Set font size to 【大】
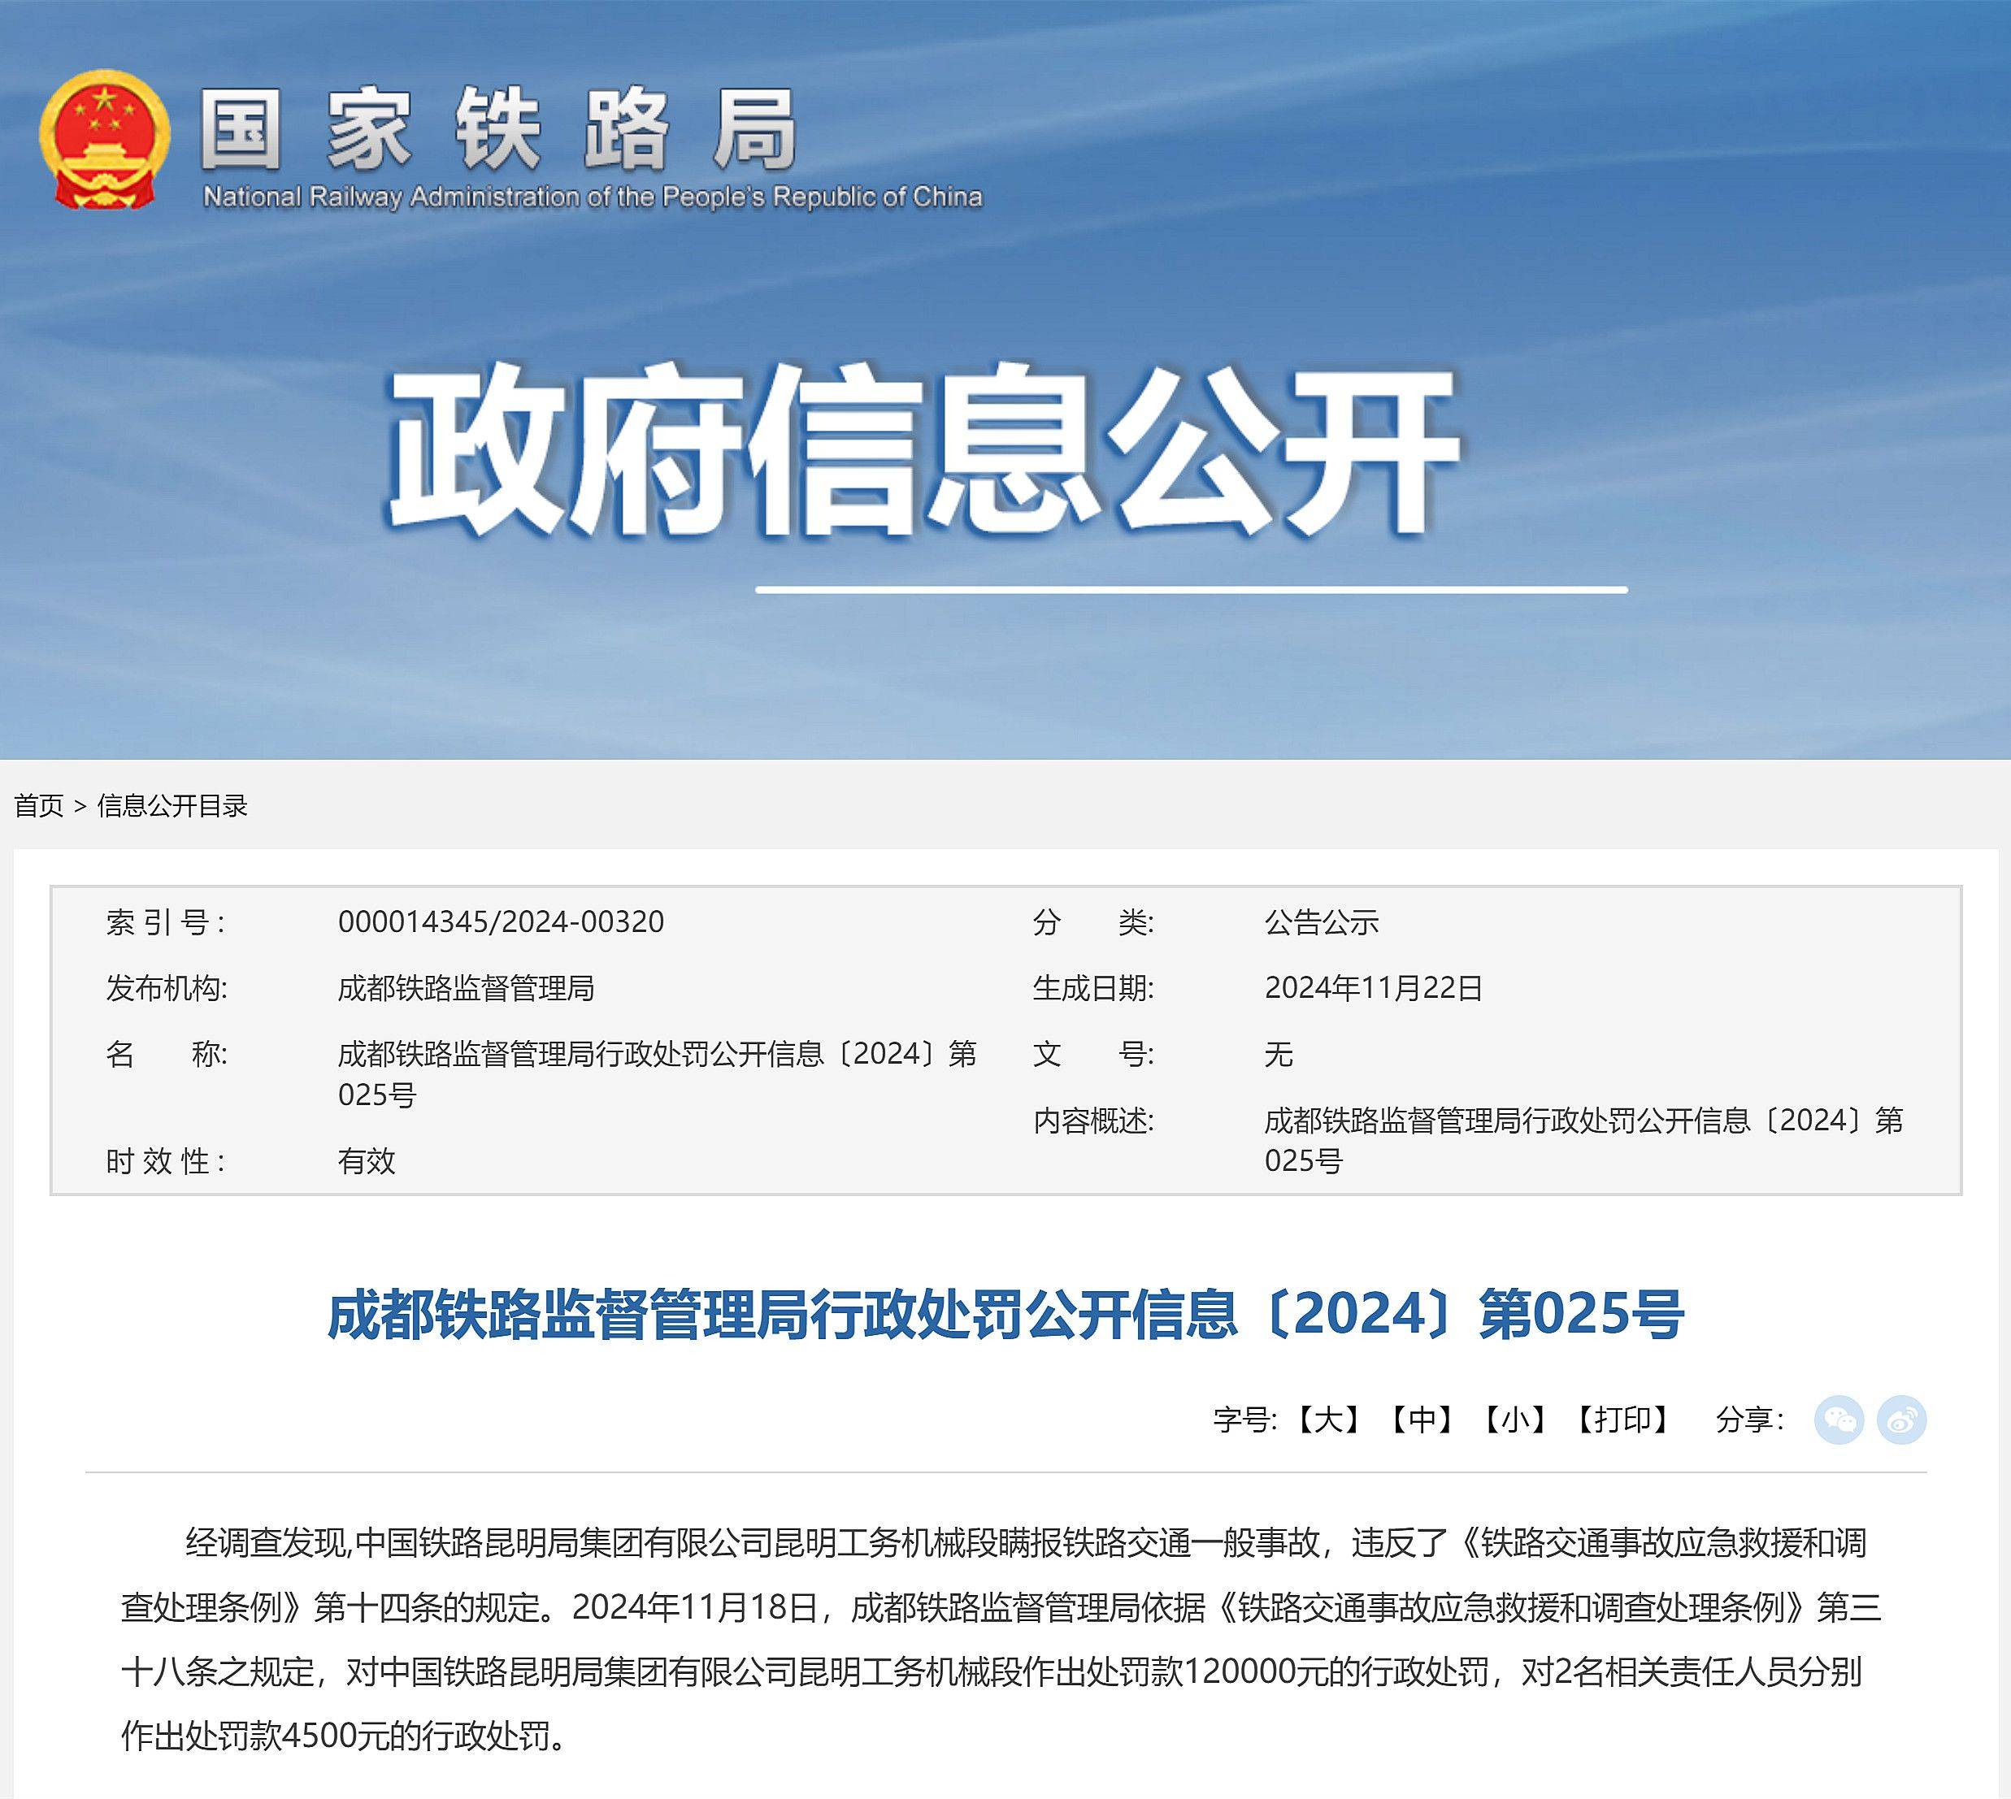Viewport: 2011px width, 1799px height. [x=1329, y=1420]
